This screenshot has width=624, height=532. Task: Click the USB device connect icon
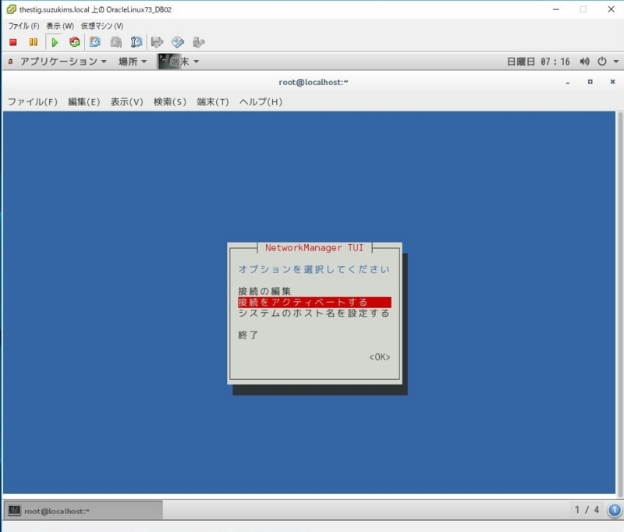tap(198, 42)
